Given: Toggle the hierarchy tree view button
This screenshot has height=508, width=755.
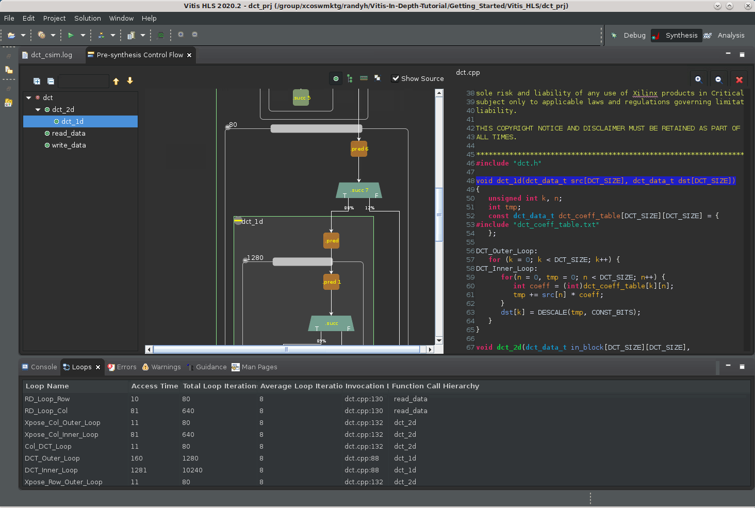Looking at the screenshot, I should coord(350,78).
